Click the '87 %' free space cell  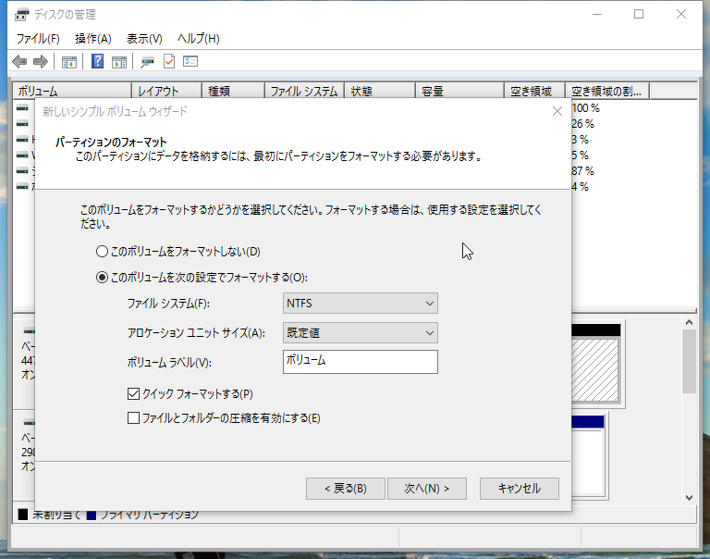(582, 171)
